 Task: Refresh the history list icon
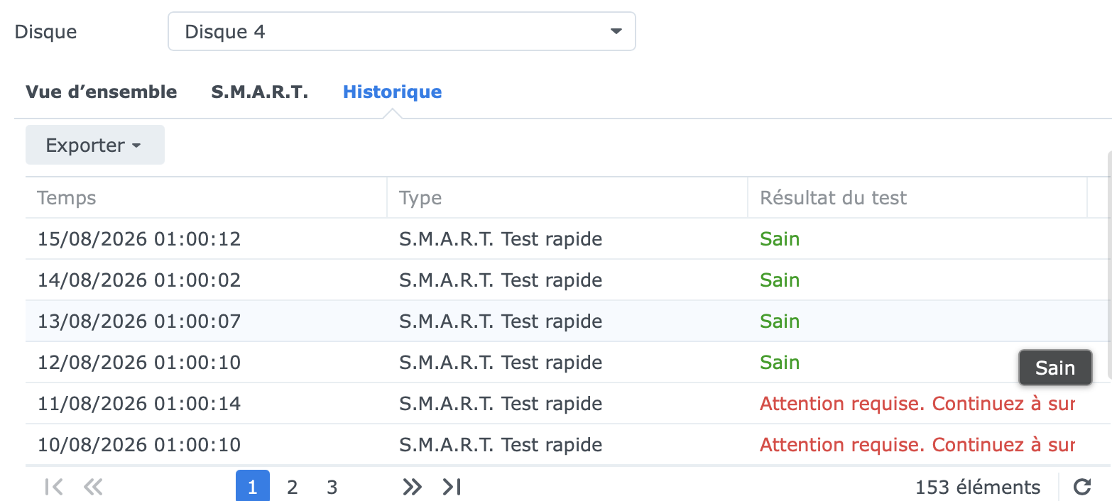point(1081,487)
